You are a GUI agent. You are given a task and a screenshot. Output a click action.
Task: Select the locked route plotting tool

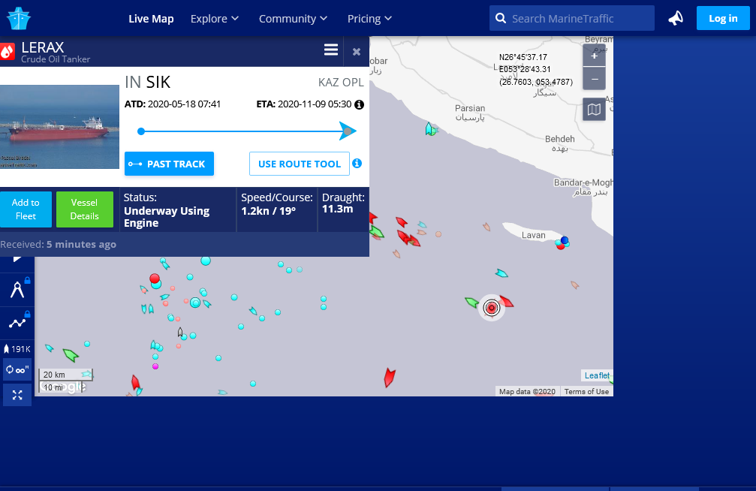click(17, 323)
